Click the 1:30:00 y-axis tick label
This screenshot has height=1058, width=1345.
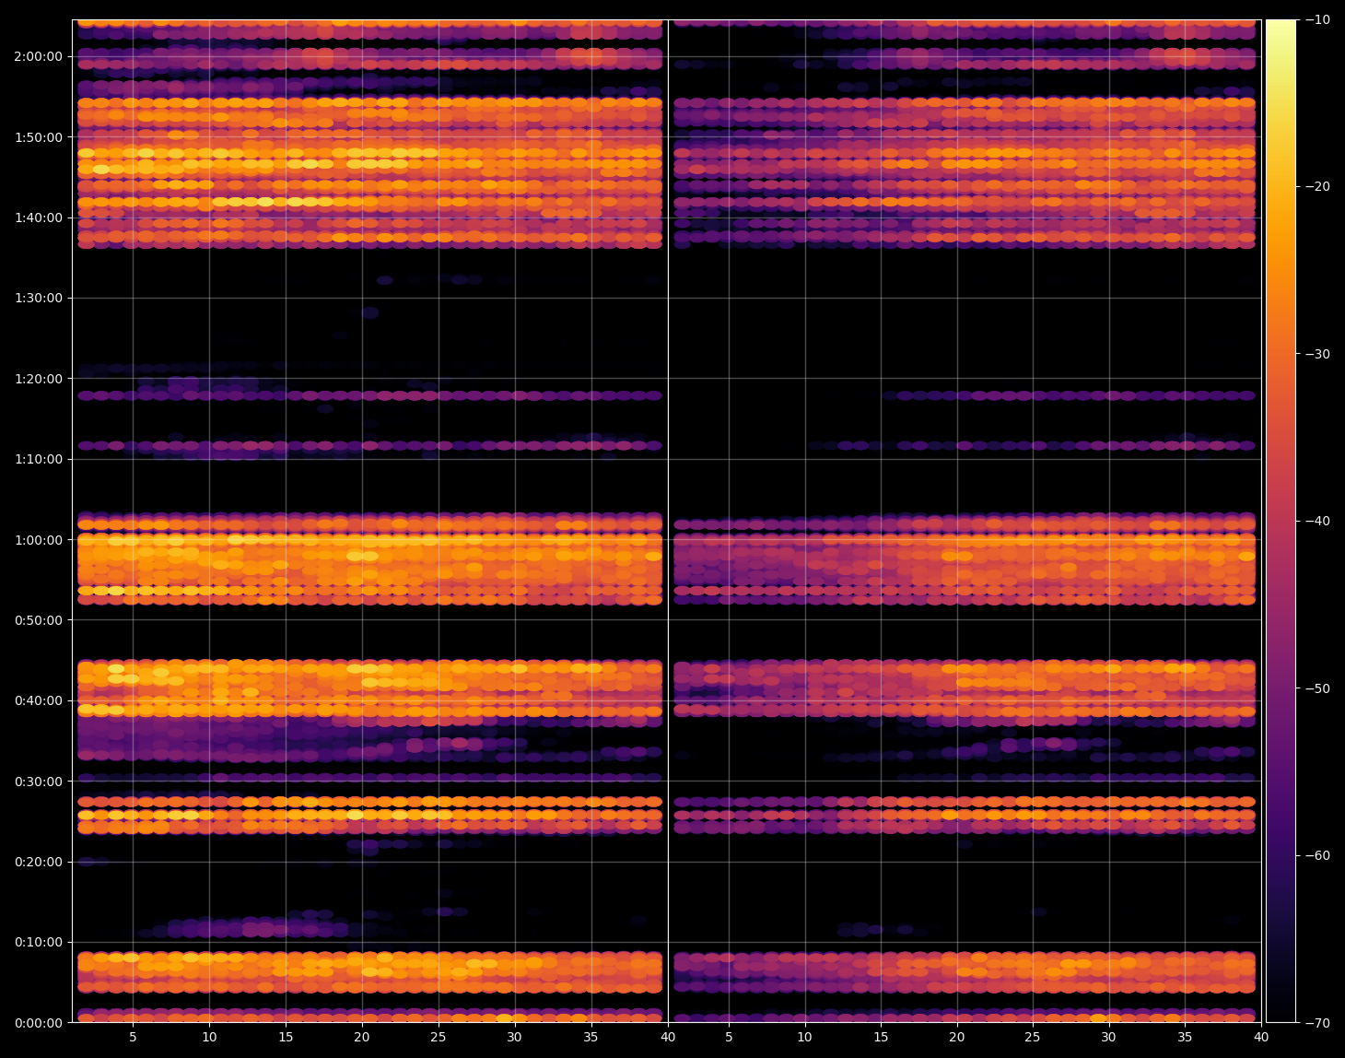38,298
